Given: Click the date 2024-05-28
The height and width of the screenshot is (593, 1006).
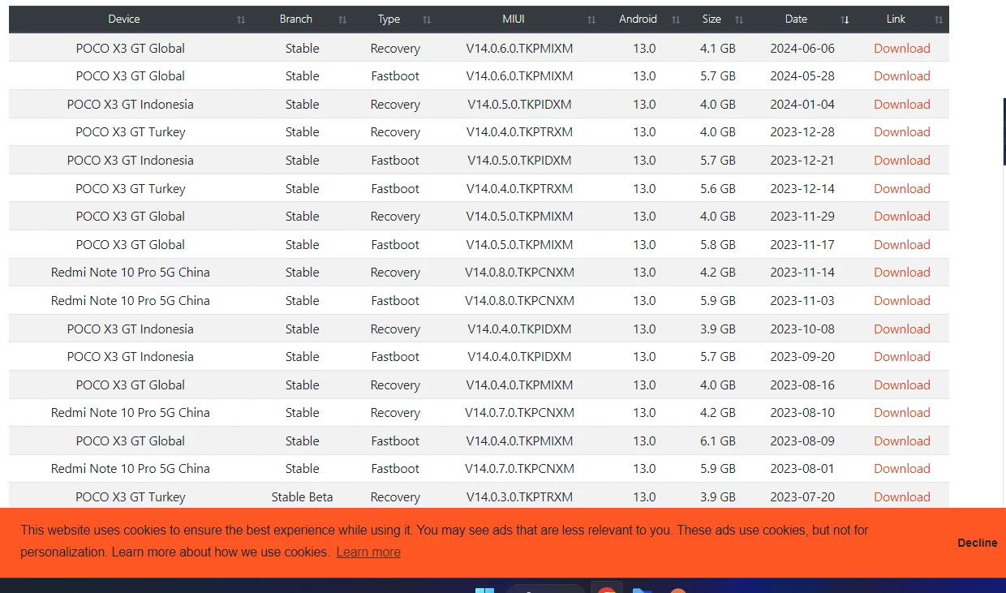Looking at the screenshot, I should pos(802,76).
